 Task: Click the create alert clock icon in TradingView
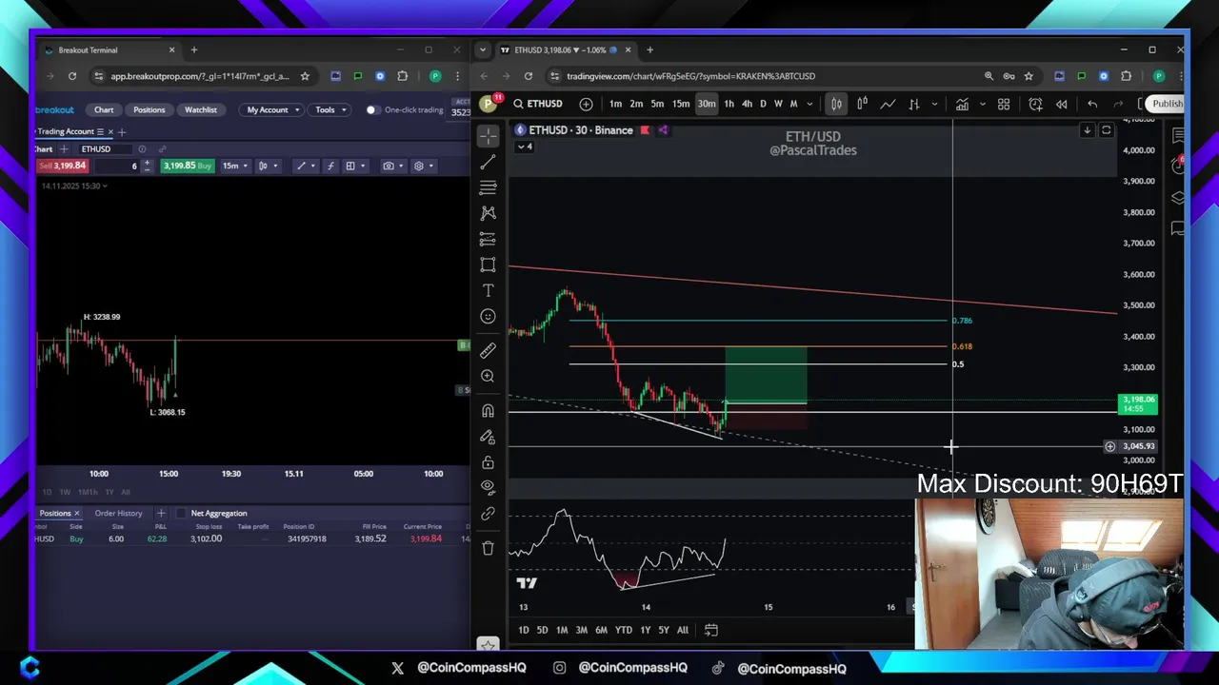pyautogui.click(x=1035, y=104)
